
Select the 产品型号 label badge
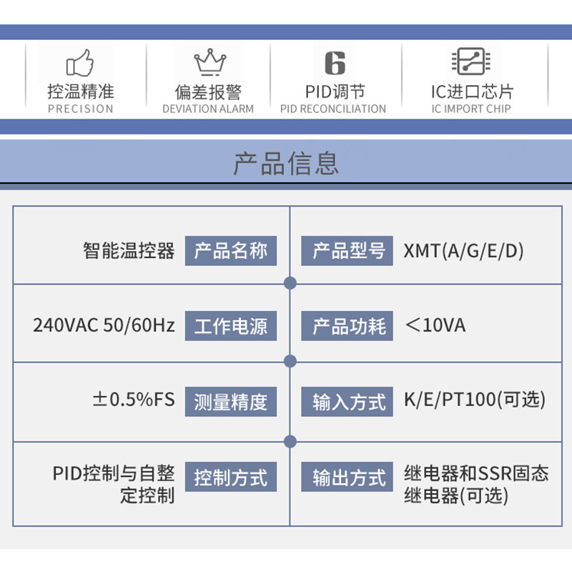pos(347,251)
